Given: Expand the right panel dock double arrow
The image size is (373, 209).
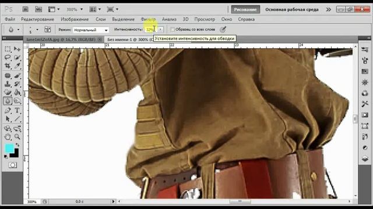Looking at the screenshot, I should point(368,38).
